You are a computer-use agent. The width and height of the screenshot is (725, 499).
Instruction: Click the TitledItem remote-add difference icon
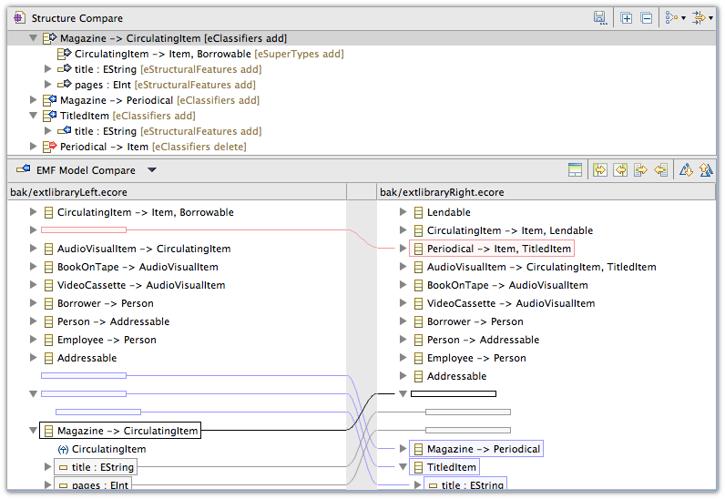tap(49, 115)
